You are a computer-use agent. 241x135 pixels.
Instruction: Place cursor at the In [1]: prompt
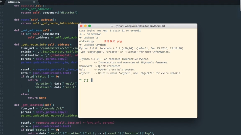coord(92,80)
